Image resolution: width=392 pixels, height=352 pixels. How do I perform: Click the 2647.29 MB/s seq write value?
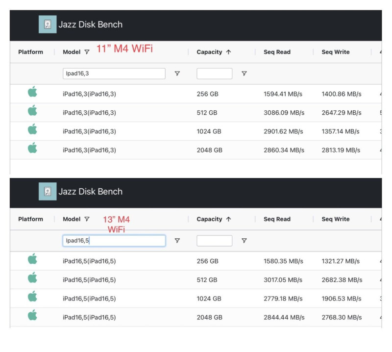pos(342,113)
